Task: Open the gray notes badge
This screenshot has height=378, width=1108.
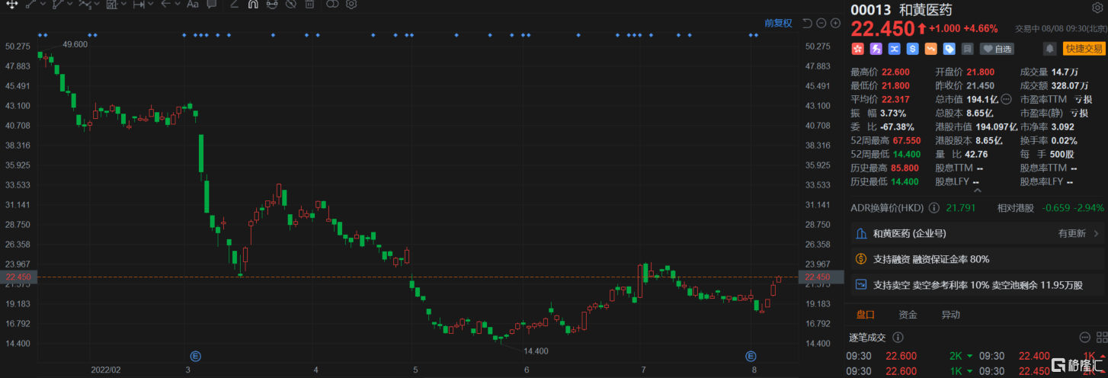Action: pos(967,49)
